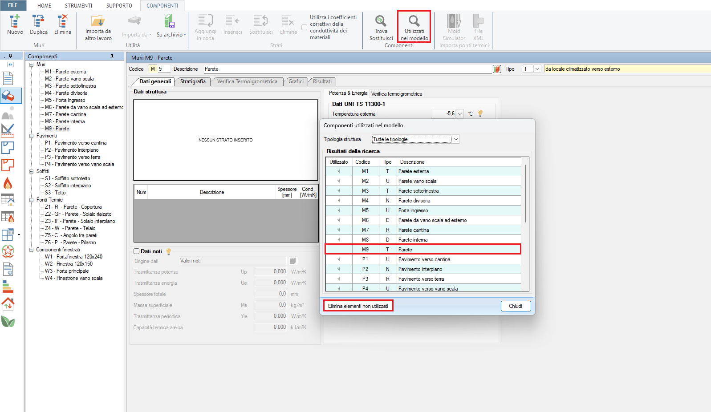The height and width of the screenshot is (412, 711).
Task: Toggle Utilizzato check for M1 Parete esterna
Action: 339,171
